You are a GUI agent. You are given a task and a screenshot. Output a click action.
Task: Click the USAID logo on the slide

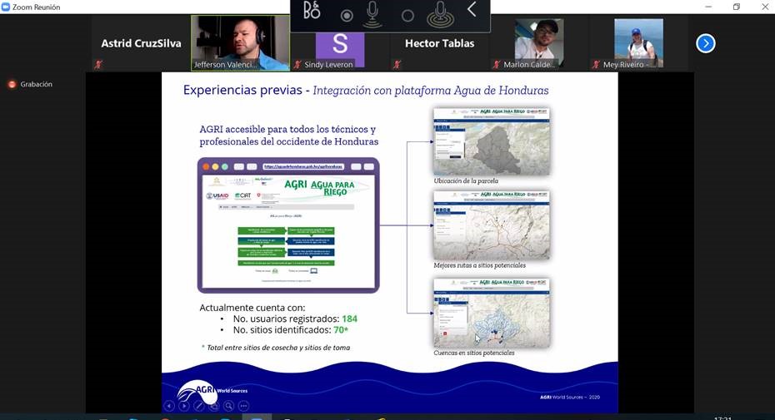point(217,196)
